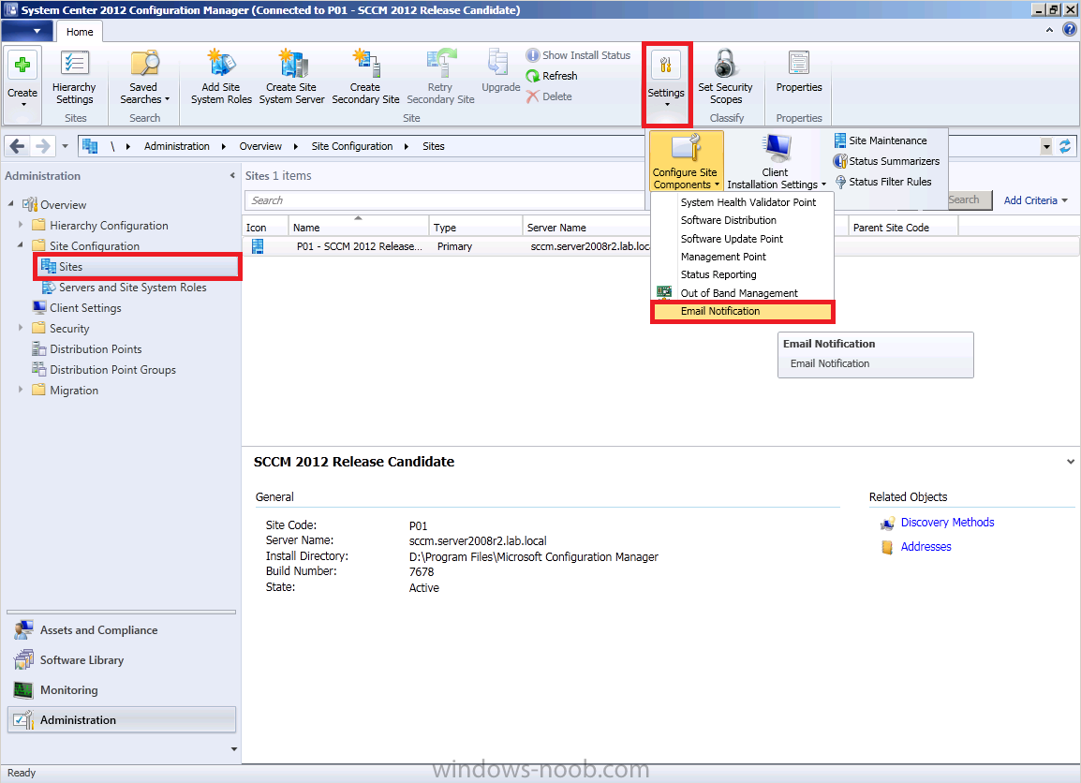Click the address bar refresh icon
Screen dimensions: 1081x783
click(x=1066, y=146)
